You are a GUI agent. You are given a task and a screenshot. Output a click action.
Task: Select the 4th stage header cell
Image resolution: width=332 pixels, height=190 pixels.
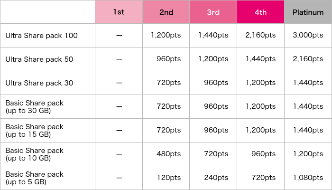point(261,12)
